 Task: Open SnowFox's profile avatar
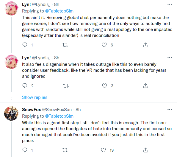11,114
